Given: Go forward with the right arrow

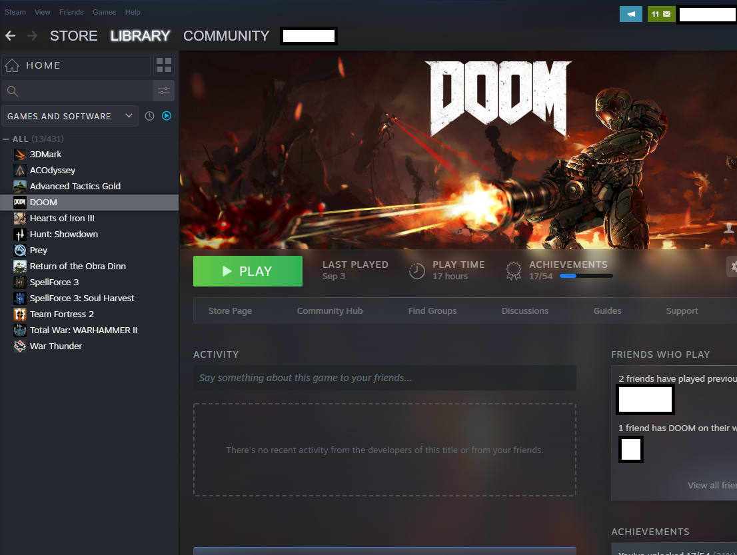Looking at the screenshot, I should 32,36.
